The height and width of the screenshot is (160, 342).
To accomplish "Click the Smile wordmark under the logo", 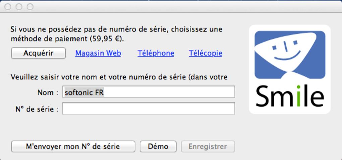I will coord(290,95).
